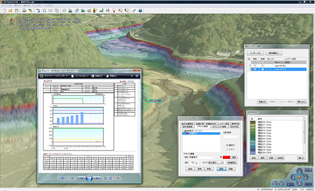This screenshot has width=315, height=191.
Task: Switch to the レイヤー設定 tab
Action: 223,123
